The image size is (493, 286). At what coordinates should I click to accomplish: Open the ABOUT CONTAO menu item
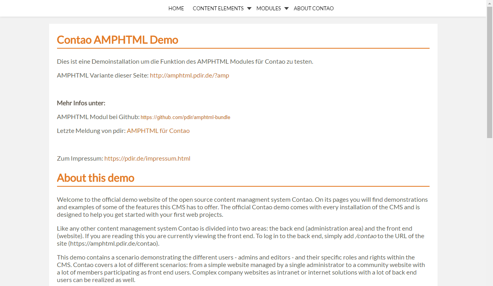point(313,8)
